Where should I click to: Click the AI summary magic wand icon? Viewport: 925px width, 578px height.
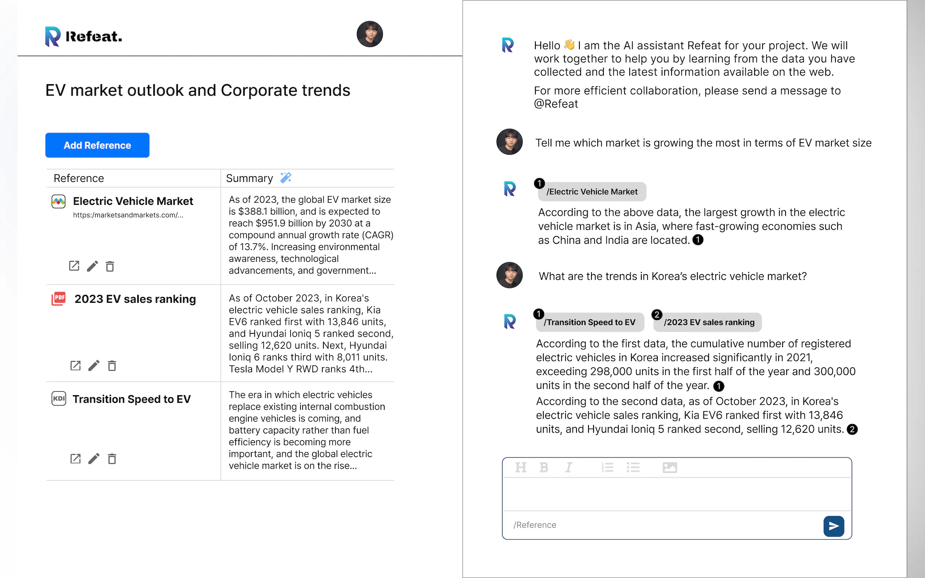pos(285,178)
